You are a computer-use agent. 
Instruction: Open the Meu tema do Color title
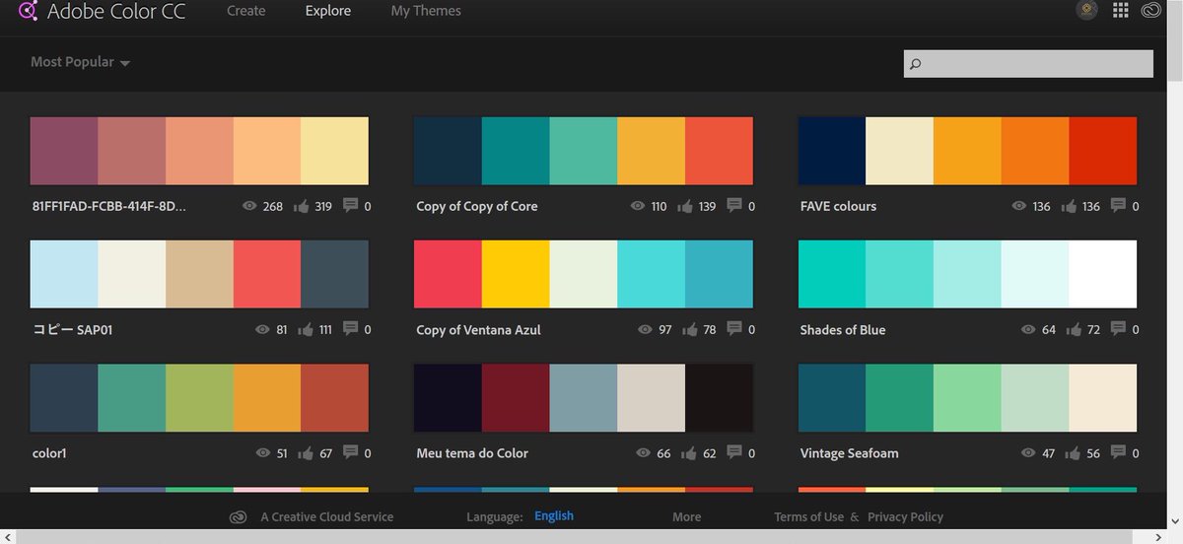tap(472, 453)
